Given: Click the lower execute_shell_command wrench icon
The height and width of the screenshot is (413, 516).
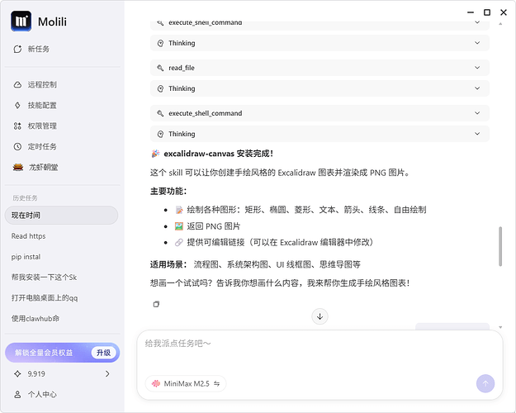Looking at the screenshot, I should (x=160, y=113).
